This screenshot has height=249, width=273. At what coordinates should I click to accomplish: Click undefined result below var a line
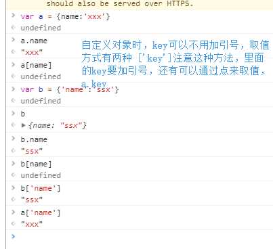pos(41,28)
